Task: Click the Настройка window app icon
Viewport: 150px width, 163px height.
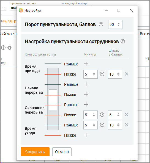Action: point(21,10)
